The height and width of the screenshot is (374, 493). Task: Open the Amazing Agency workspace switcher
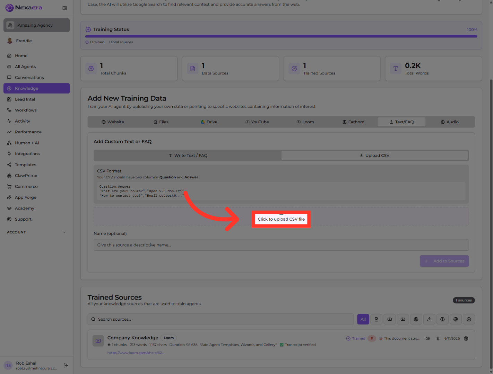tap(36, 25)
